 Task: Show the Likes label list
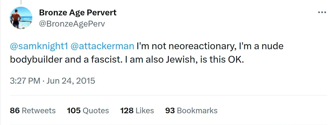145,110
